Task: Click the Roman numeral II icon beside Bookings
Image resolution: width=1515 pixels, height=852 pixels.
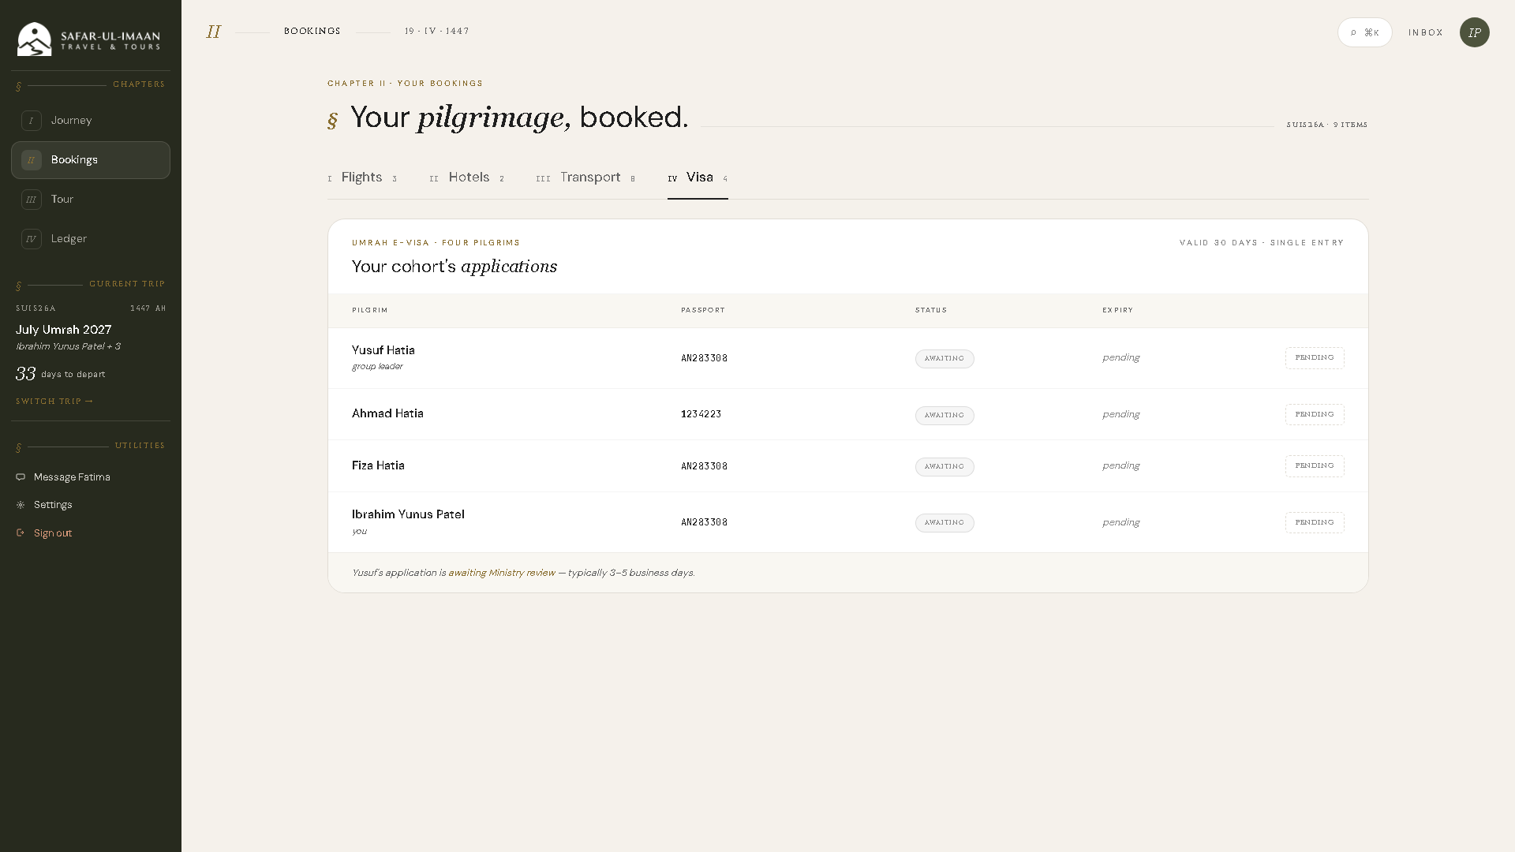Action: [32, 160]
